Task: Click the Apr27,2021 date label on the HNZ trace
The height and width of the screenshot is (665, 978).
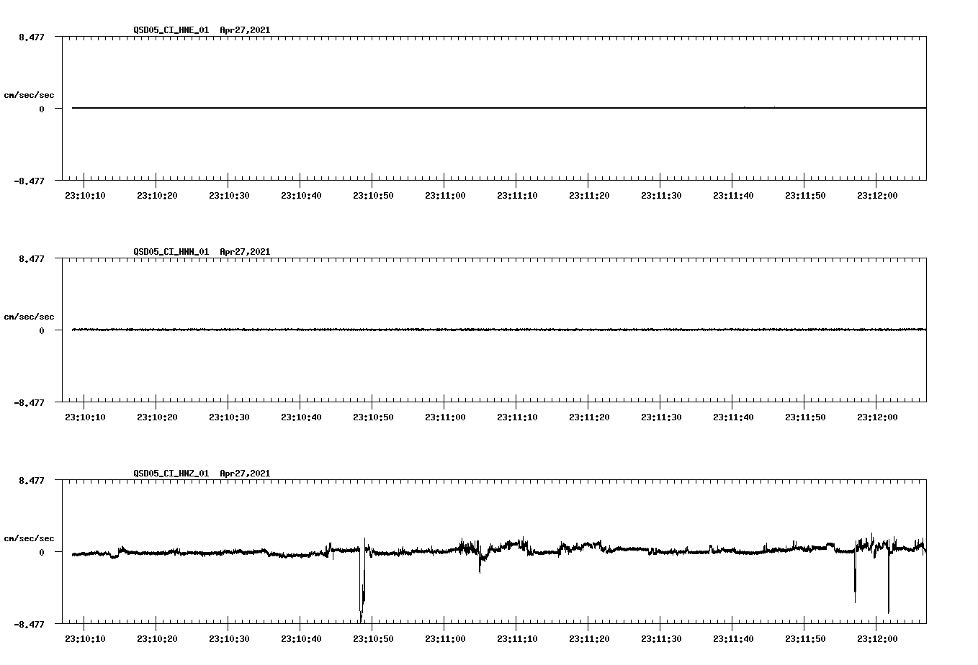Action: click(244, 473)
